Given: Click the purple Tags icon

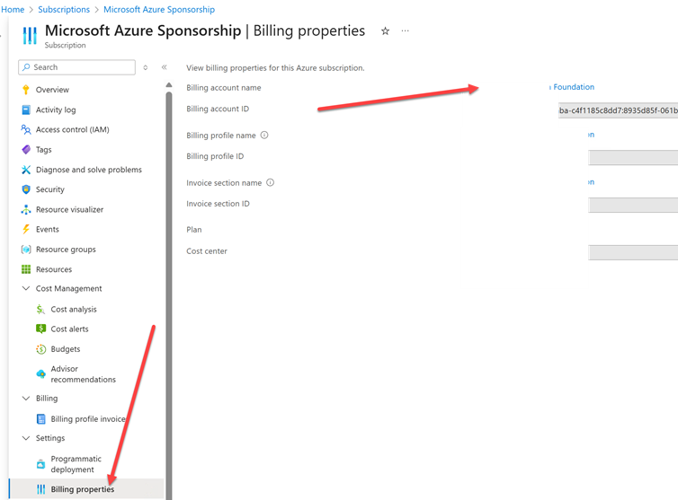Looking at the screenshot, I should 26,149.
